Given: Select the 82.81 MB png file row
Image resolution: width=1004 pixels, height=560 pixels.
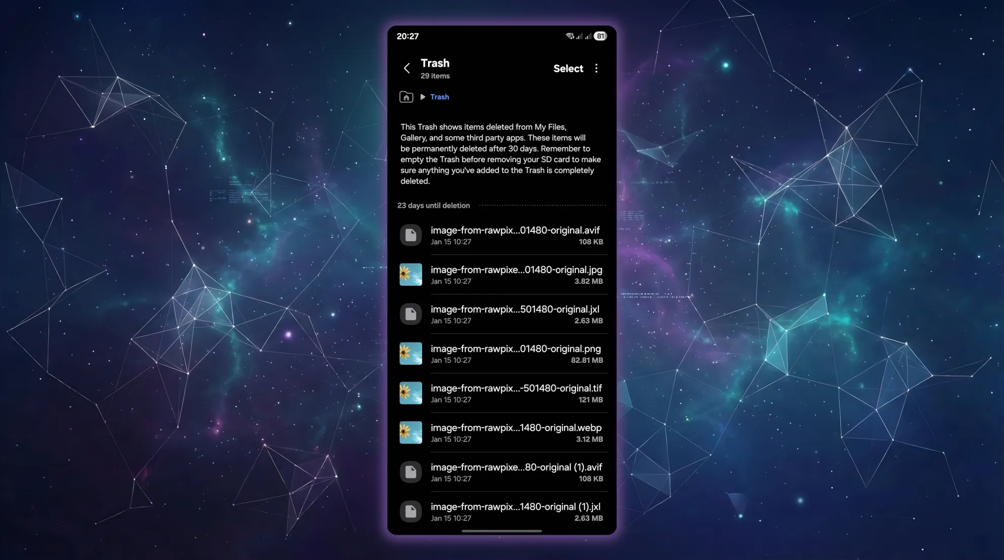Looking at the screenshot, I should coord(516,354).
